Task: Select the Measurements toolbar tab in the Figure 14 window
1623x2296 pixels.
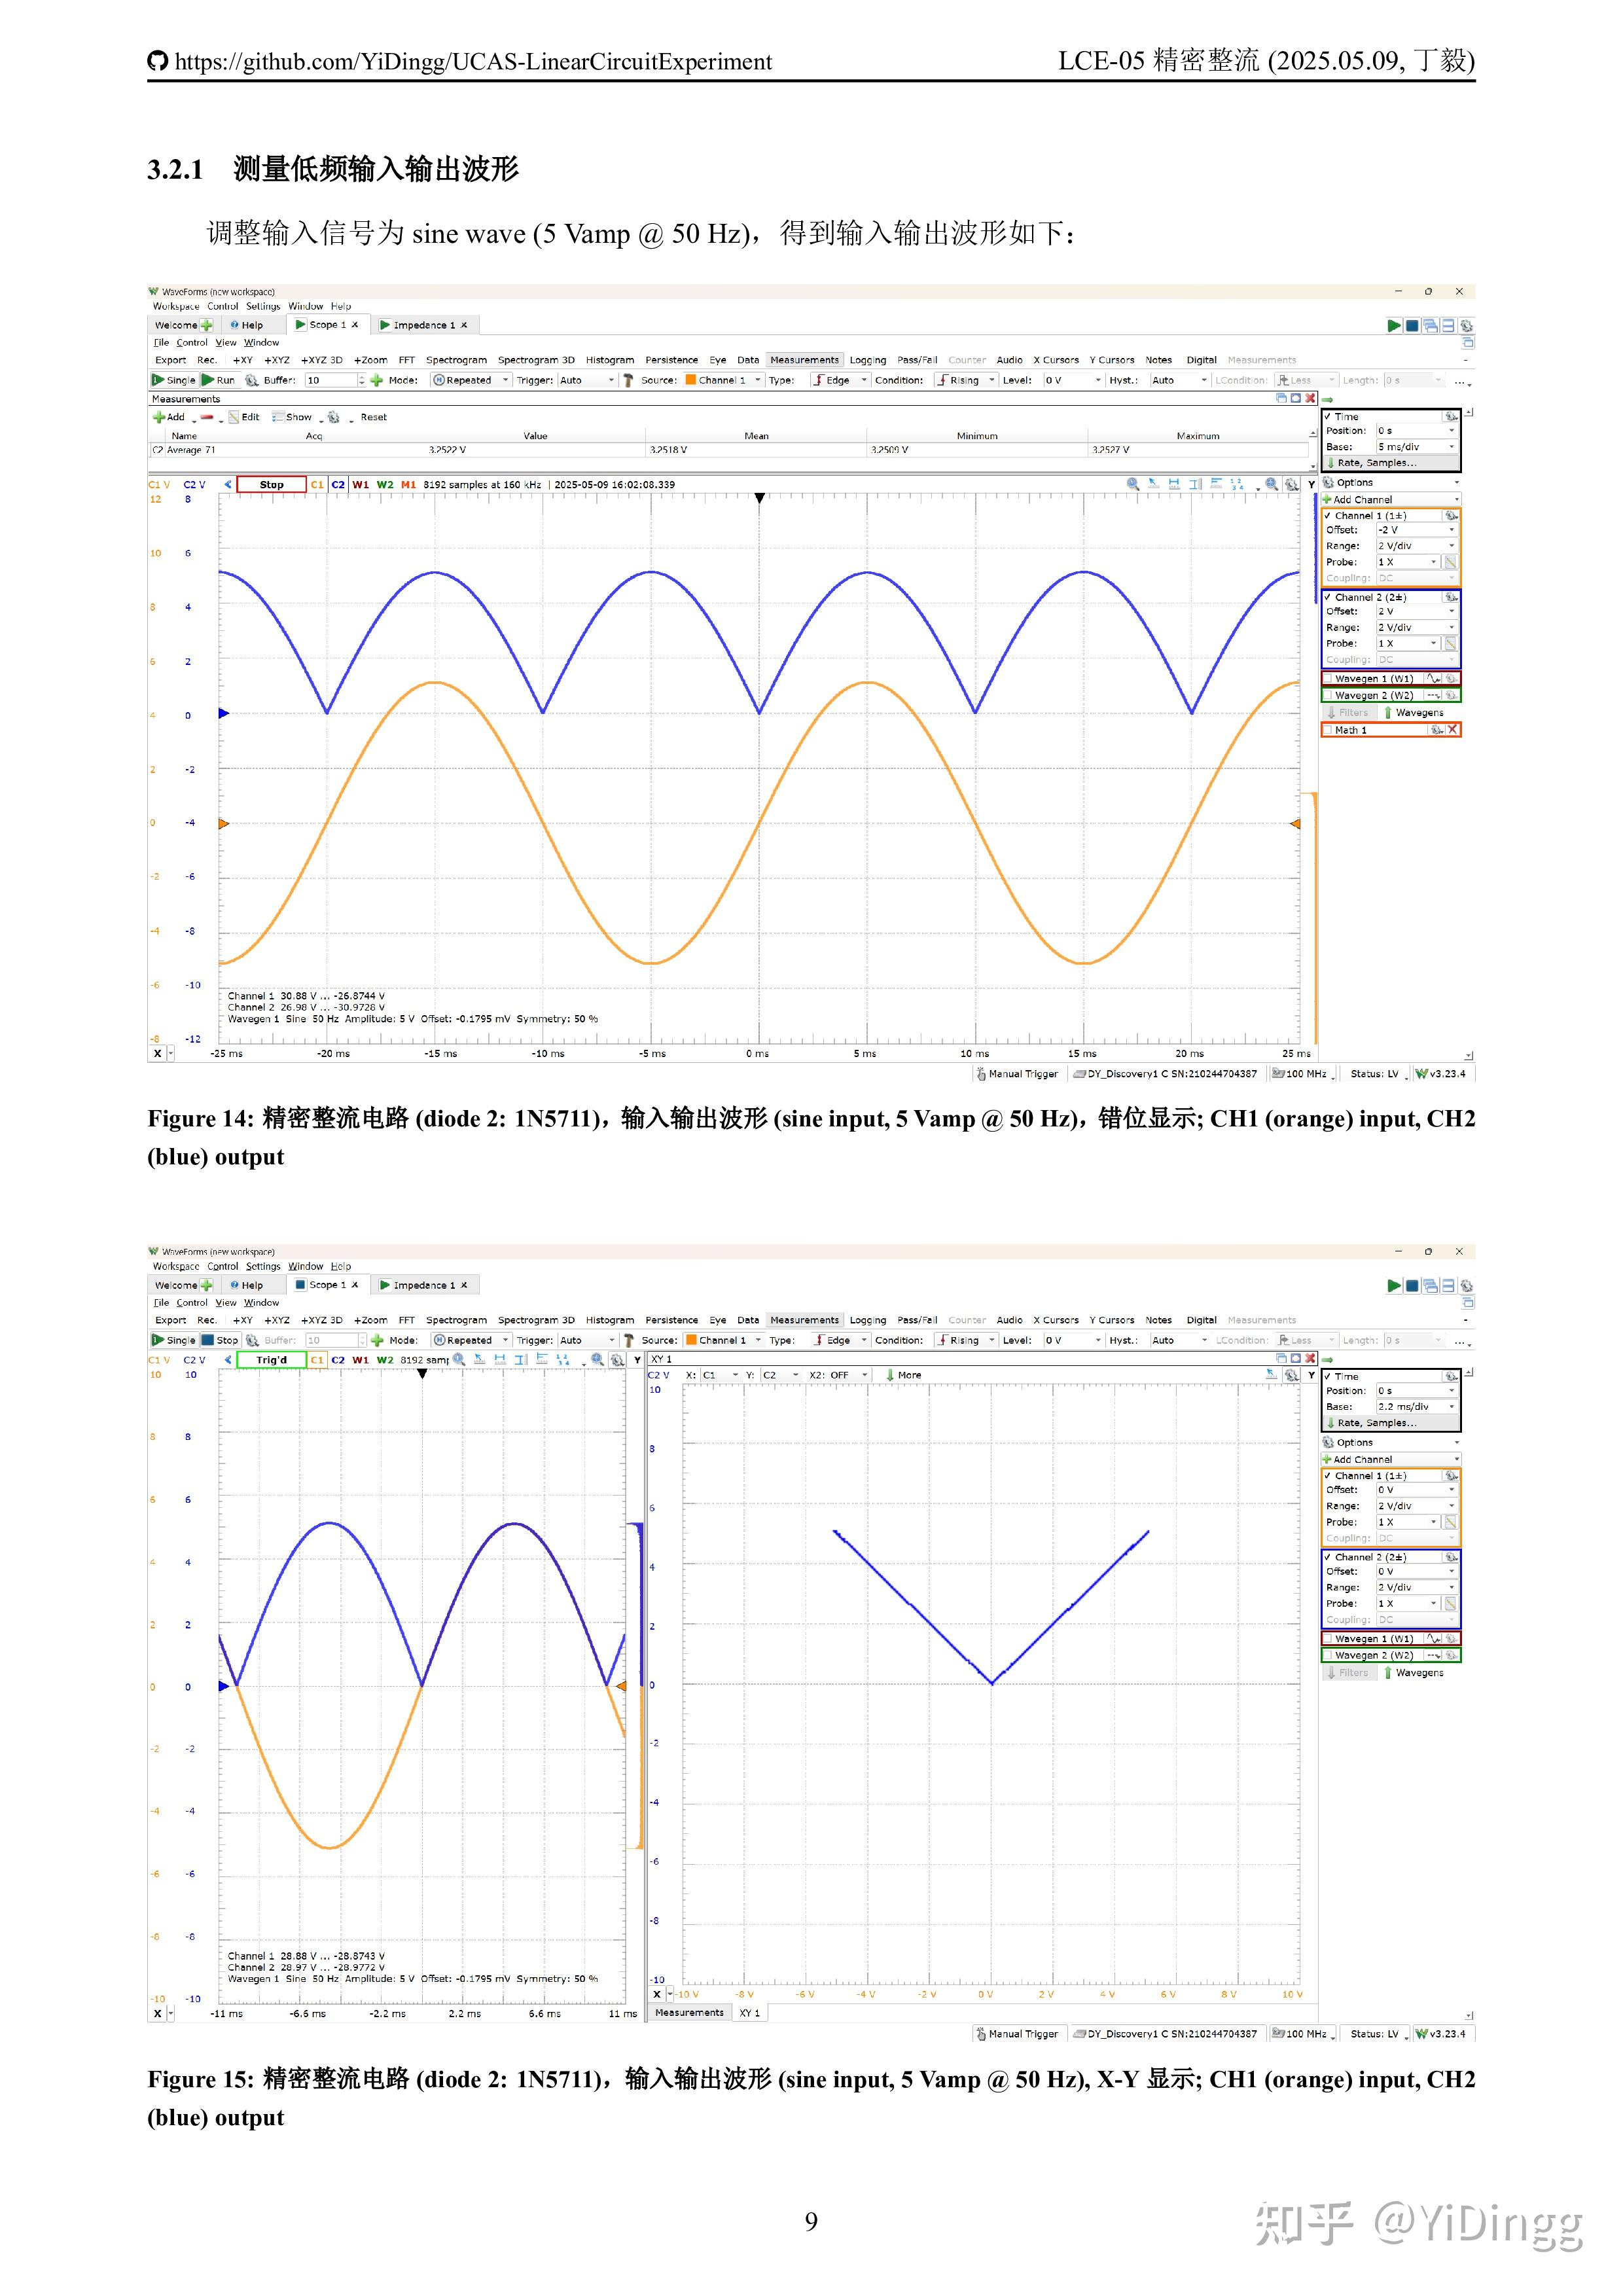Action: 804,360
